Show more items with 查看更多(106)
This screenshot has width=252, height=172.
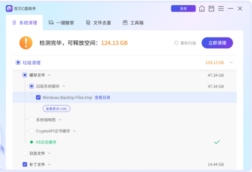(57, 109)
